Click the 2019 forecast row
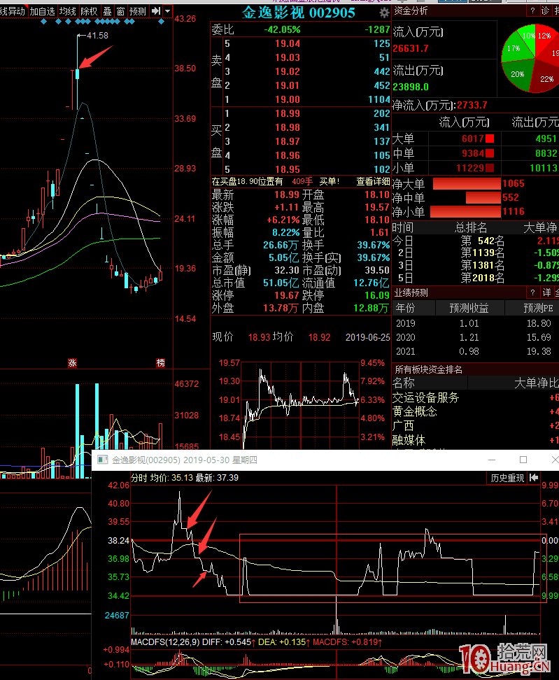559x680 pixels. pyautogui.click(x=475, y=323)
